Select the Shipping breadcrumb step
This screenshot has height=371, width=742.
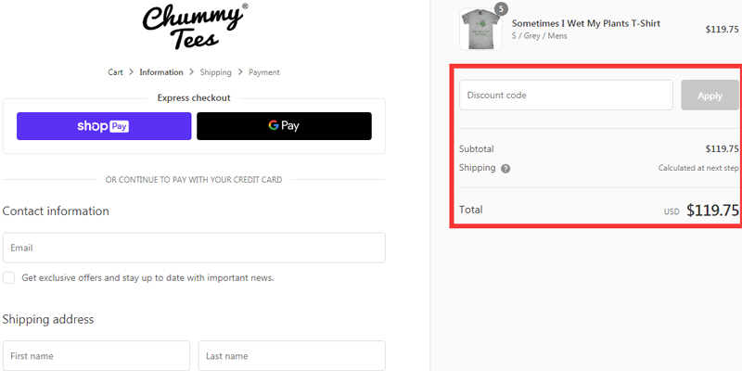coord(215,72)
